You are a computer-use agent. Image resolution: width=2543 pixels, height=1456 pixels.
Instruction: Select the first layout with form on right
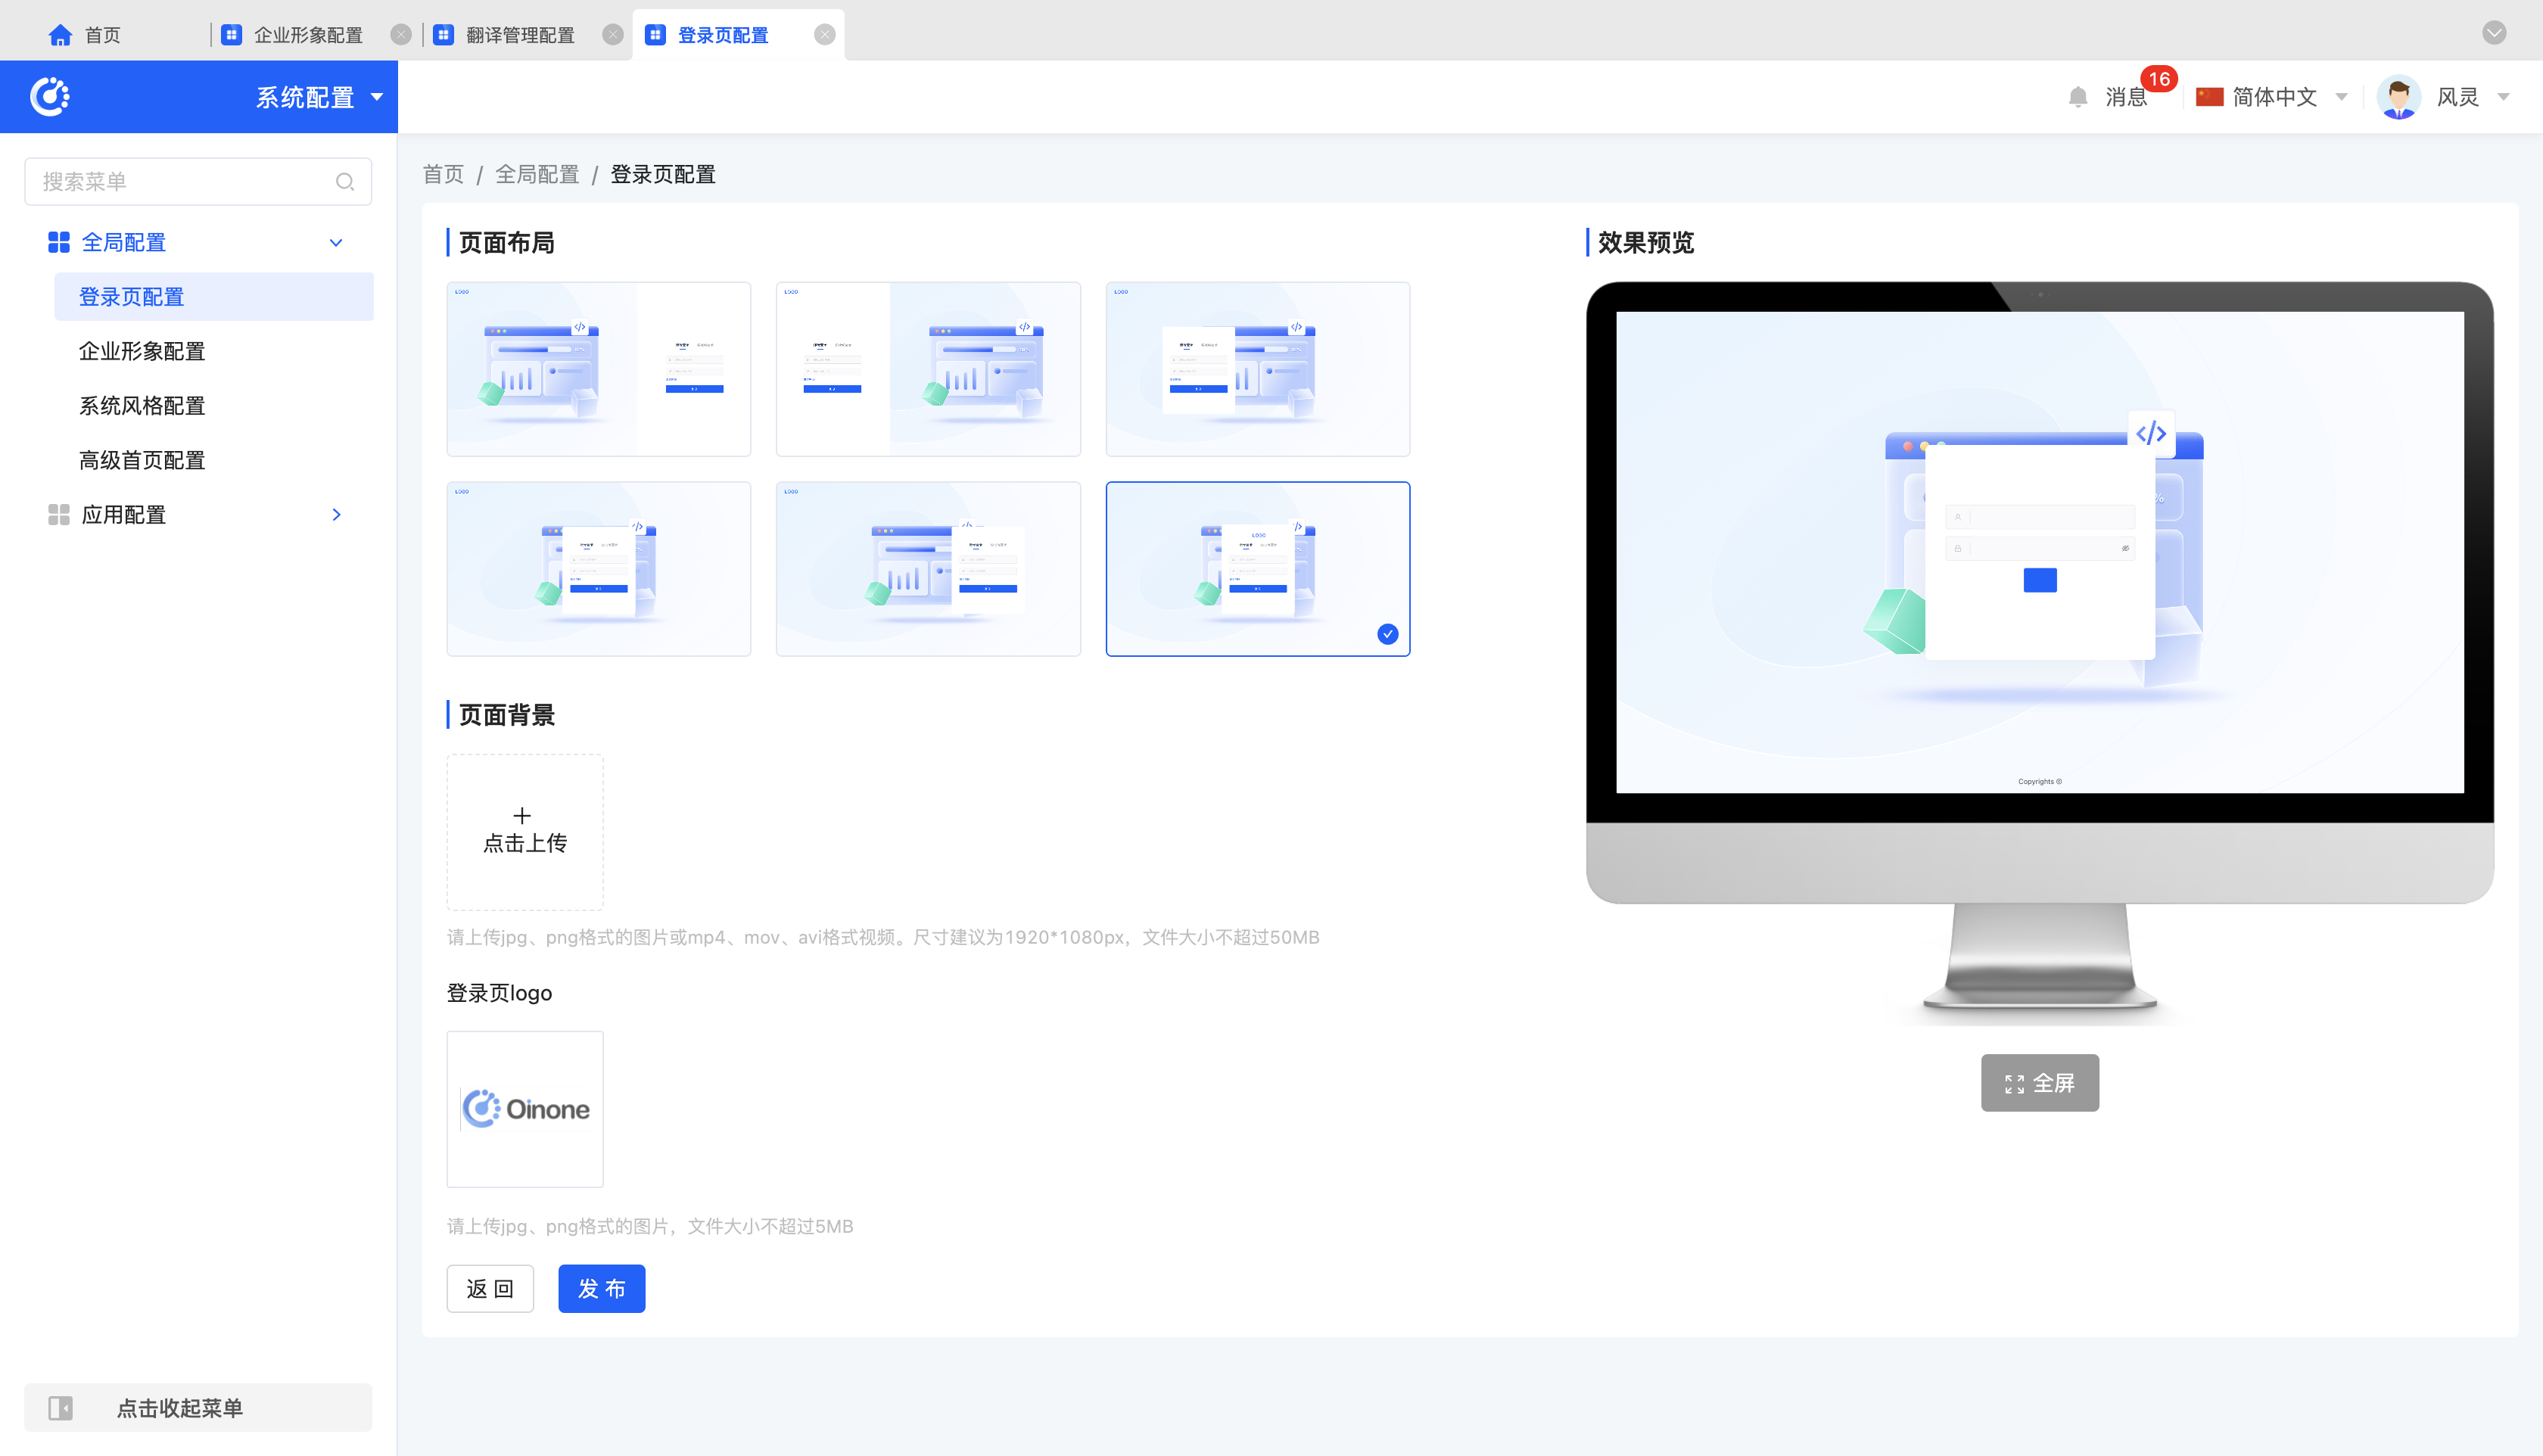coord(598,369)
